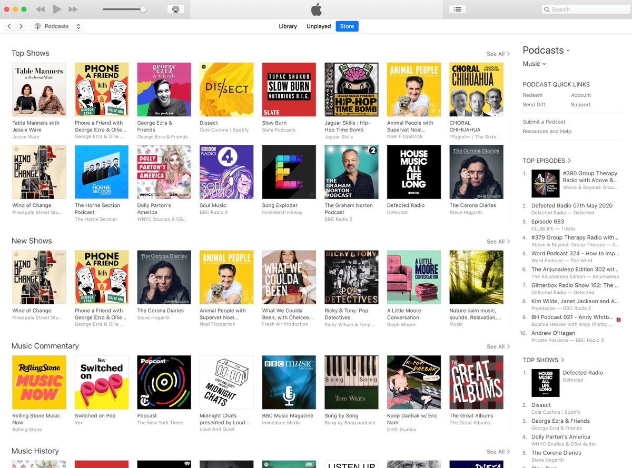Click the Support quick link
This screenshot has width=632, height=468.
click(x=581, y=105)
